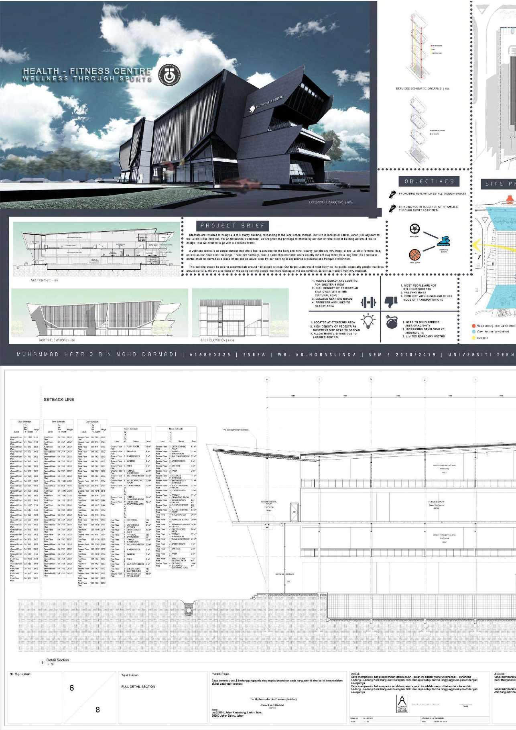516x730 pixels.
Task: Click the grid bubble labeled 'j'
Action: tap(425, 379)
